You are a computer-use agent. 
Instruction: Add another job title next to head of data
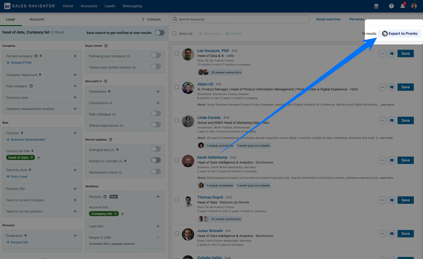pos(39,158)
